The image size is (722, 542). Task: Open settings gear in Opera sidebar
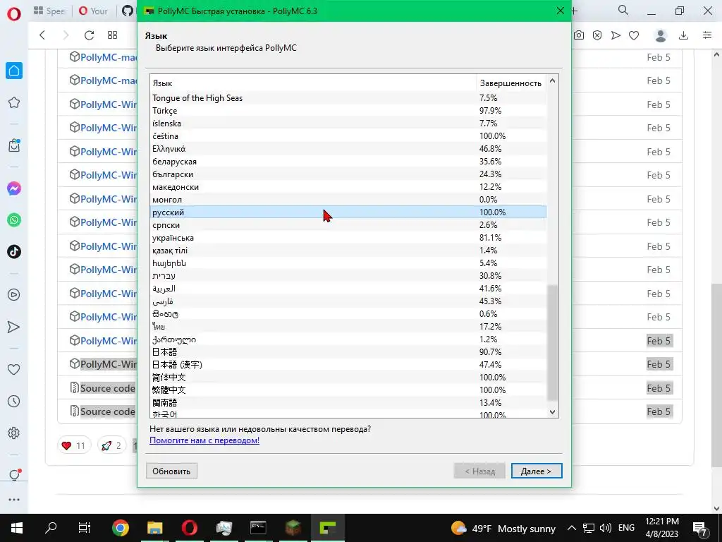[14, 433]
